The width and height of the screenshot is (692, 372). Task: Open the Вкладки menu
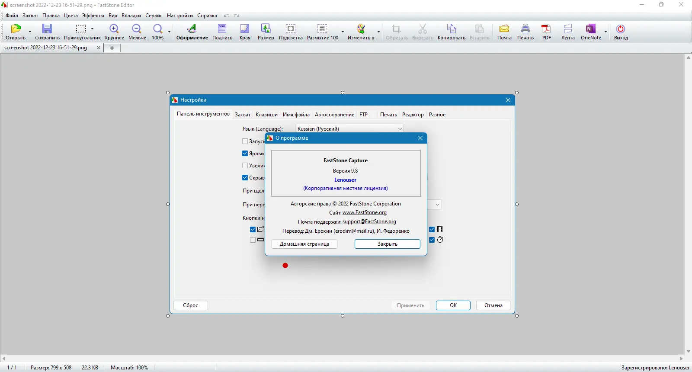point(131,16)
